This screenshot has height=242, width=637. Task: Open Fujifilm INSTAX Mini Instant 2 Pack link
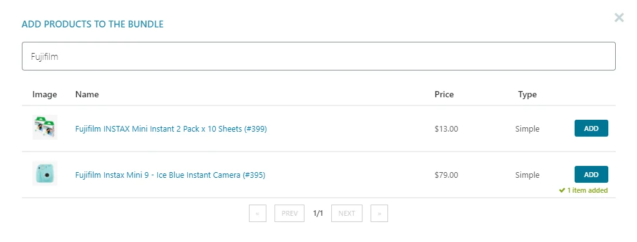click(x=171, y=128)
